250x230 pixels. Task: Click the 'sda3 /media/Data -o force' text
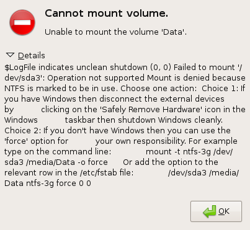pyautogui.click(x=56, y=162)
